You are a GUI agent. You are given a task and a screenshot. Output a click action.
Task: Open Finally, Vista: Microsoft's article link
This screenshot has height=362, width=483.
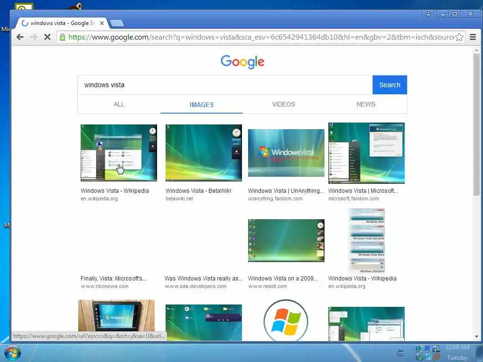[x=113, y=279]
